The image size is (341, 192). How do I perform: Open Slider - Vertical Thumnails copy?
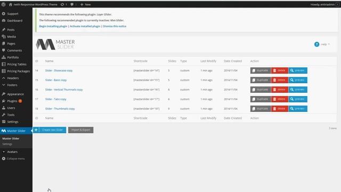(64, 90)
